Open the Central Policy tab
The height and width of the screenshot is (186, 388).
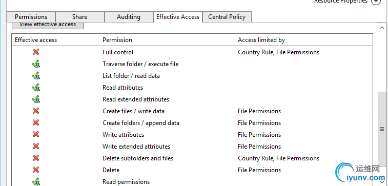click(x=227, y=17)
